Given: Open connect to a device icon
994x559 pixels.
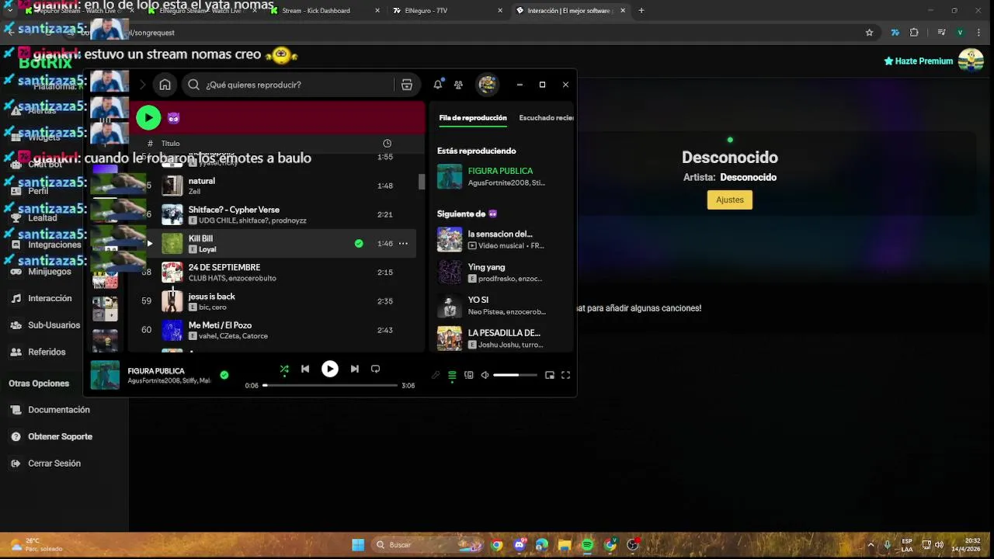Looking at the screenshot, I should [x=469, y=375].
